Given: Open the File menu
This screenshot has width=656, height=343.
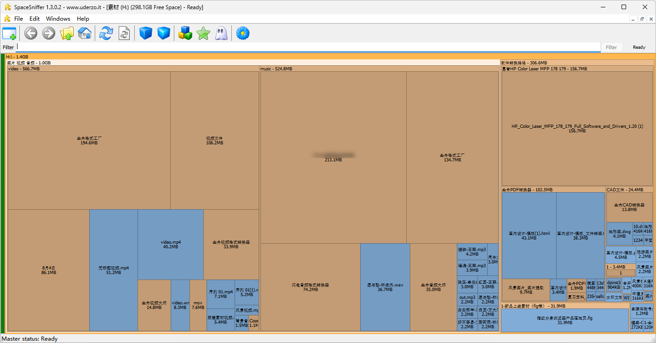Looking at the screenshot, I should (18, 19).
